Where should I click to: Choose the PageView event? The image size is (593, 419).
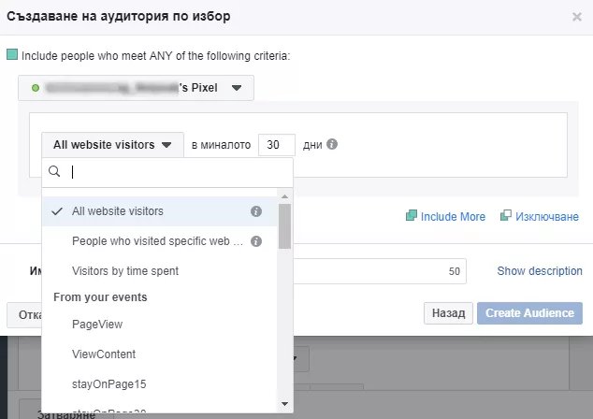159,325
